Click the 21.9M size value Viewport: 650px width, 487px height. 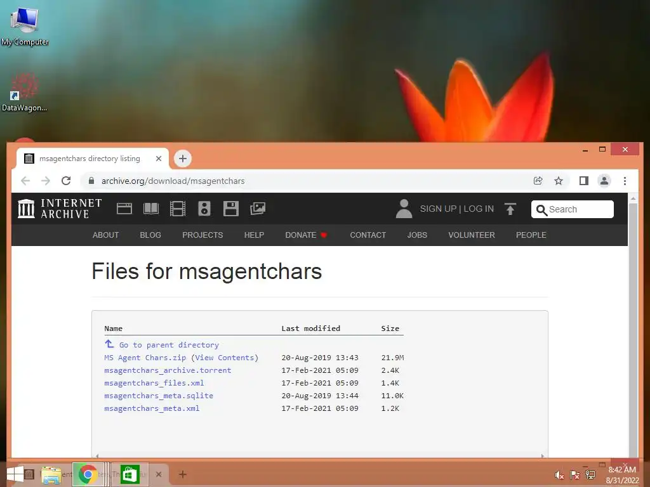[392, 358]
